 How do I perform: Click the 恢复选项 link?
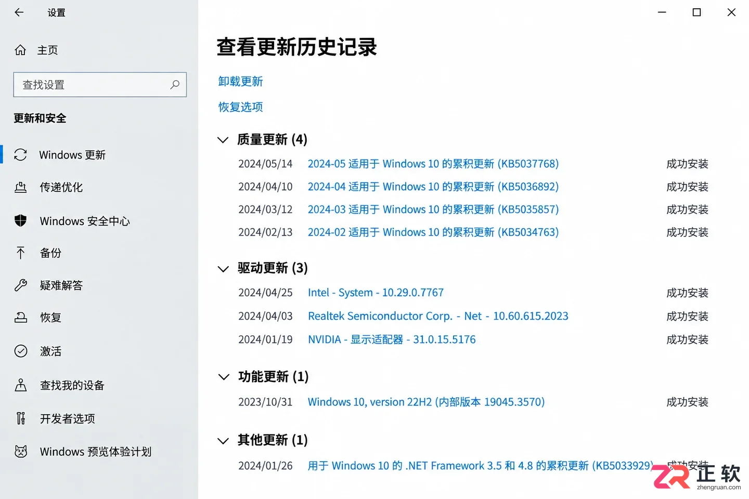[x=240, y=107]
